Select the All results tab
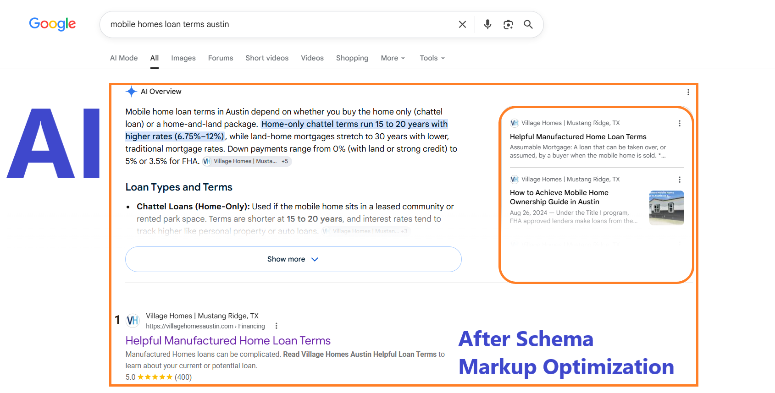This screenshot has width=775, height=393. pyautogui.click(x=155, y=58)
